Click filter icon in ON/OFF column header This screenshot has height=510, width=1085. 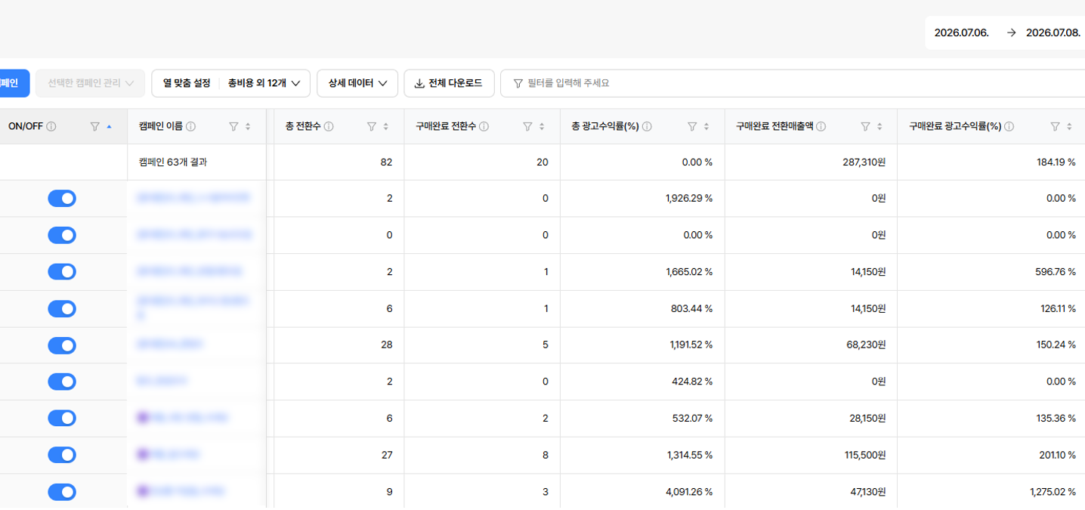point(94,127)
